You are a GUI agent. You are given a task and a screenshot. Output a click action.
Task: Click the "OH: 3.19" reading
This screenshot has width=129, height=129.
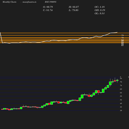[x=100, y=10]
